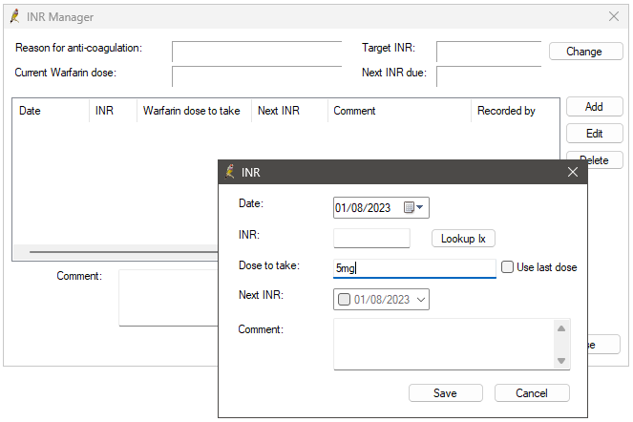Viewport: 633px width, 422px height.
Task: Click Add in INR Manager
Action: [594, 107]
